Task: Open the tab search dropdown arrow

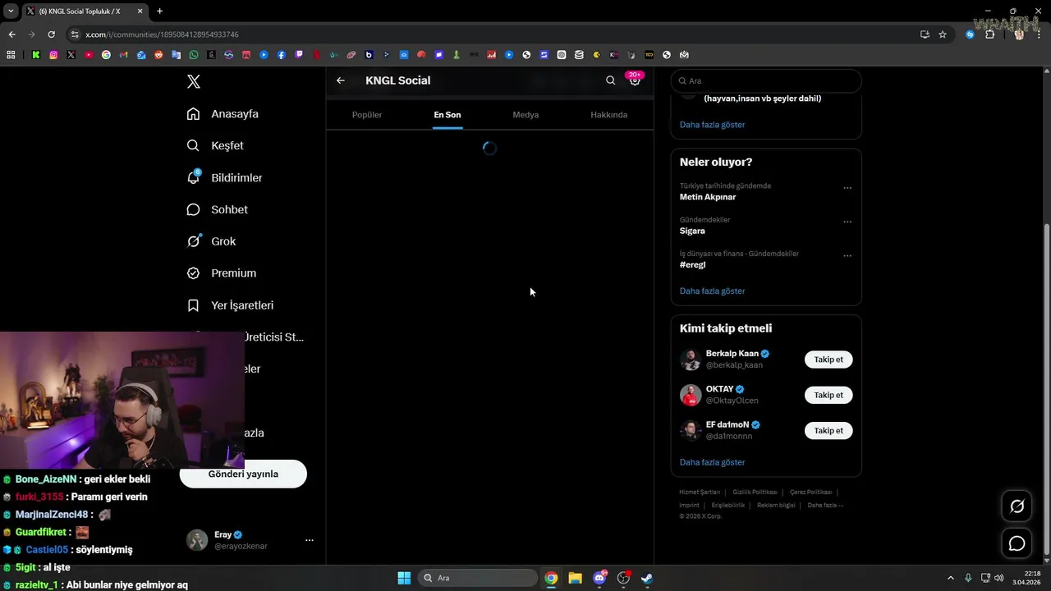Action: click(11, 11)
